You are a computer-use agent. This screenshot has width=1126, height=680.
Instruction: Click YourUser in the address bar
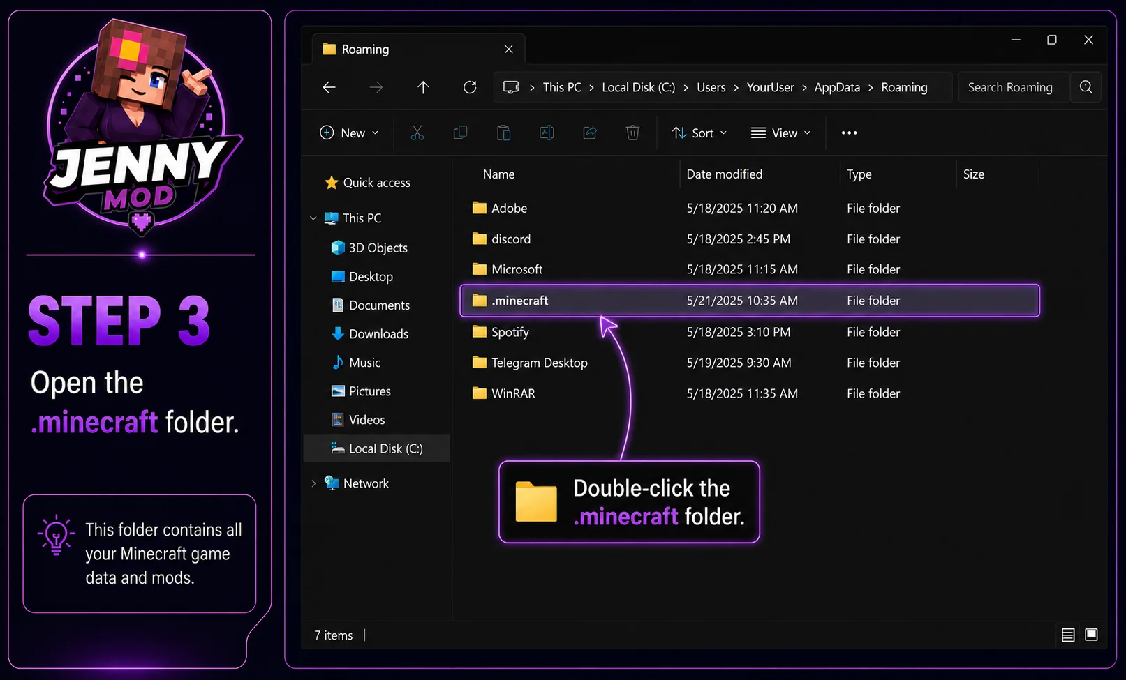(771, 87)
